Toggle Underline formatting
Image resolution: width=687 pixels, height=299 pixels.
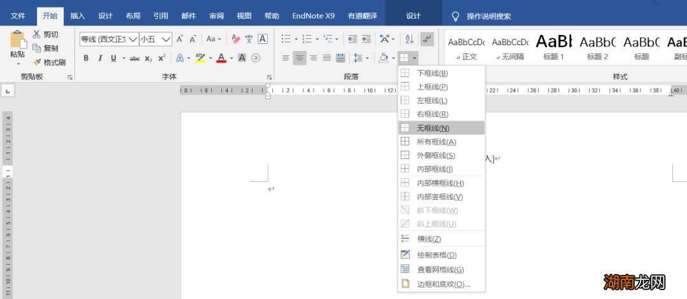point(113,58)
